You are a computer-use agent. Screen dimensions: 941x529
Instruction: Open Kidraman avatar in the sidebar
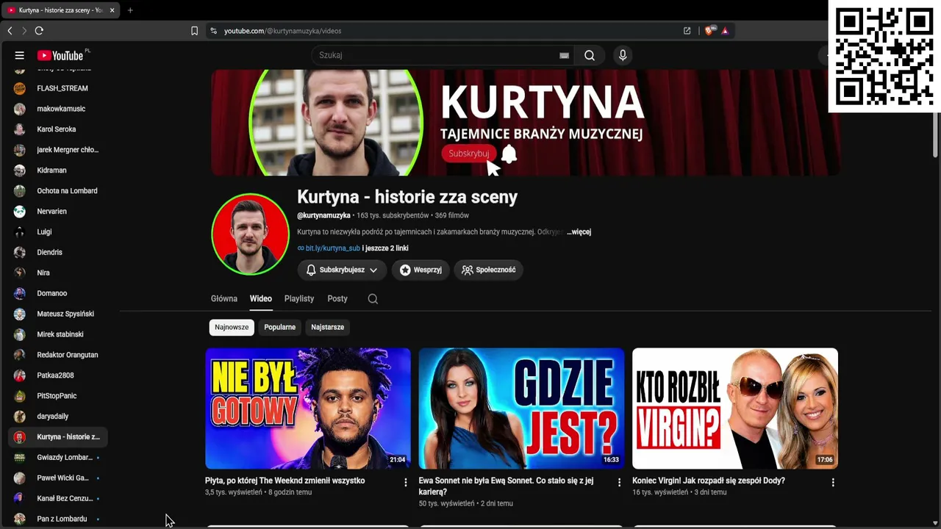pyautogui.click(x=20, y=170)
